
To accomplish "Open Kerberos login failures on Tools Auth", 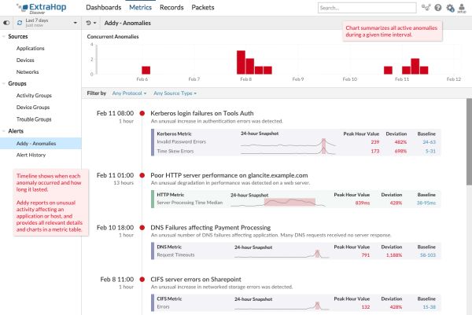I will click(x=202, y=113).
